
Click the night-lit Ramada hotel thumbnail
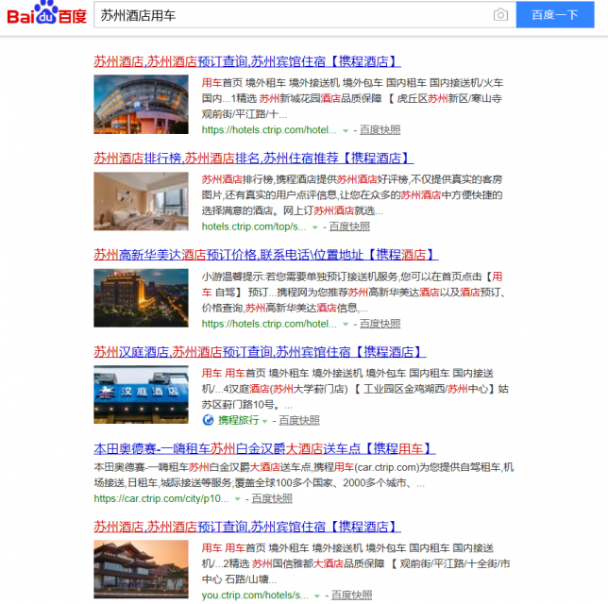(x=141, y=297)
